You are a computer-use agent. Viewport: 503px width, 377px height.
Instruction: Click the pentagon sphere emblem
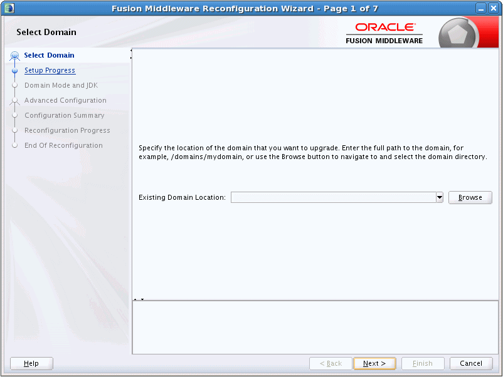457,34
